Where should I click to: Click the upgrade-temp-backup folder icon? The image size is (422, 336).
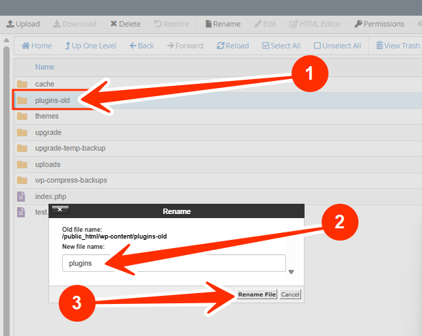[x=22, y=149]
